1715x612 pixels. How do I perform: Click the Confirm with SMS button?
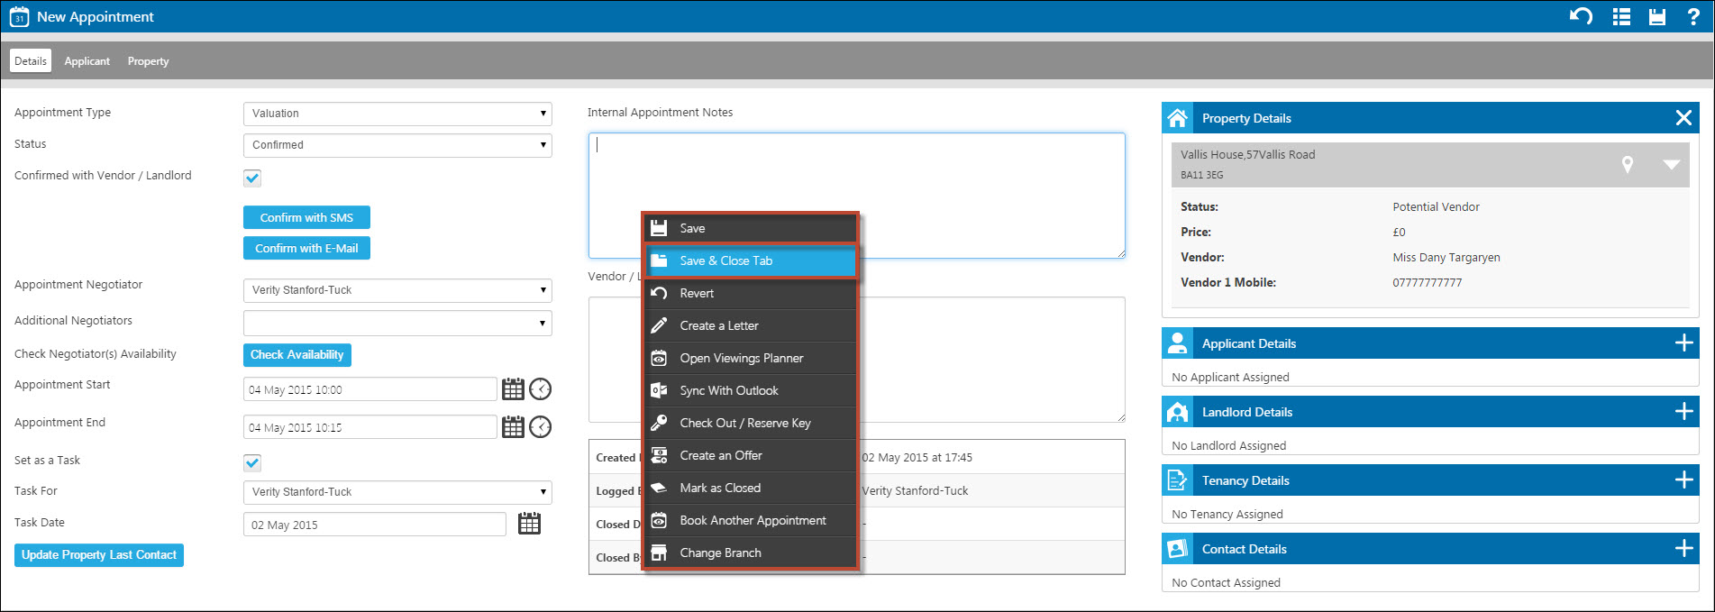click(x=306, y=217)
